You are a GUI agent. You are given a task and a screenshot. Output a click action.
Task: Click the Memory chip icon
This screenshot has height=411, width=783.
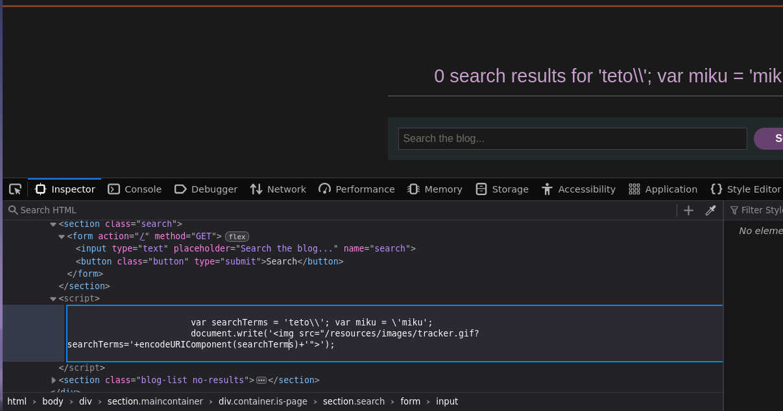pyautogui.click(x=413, y=189)
